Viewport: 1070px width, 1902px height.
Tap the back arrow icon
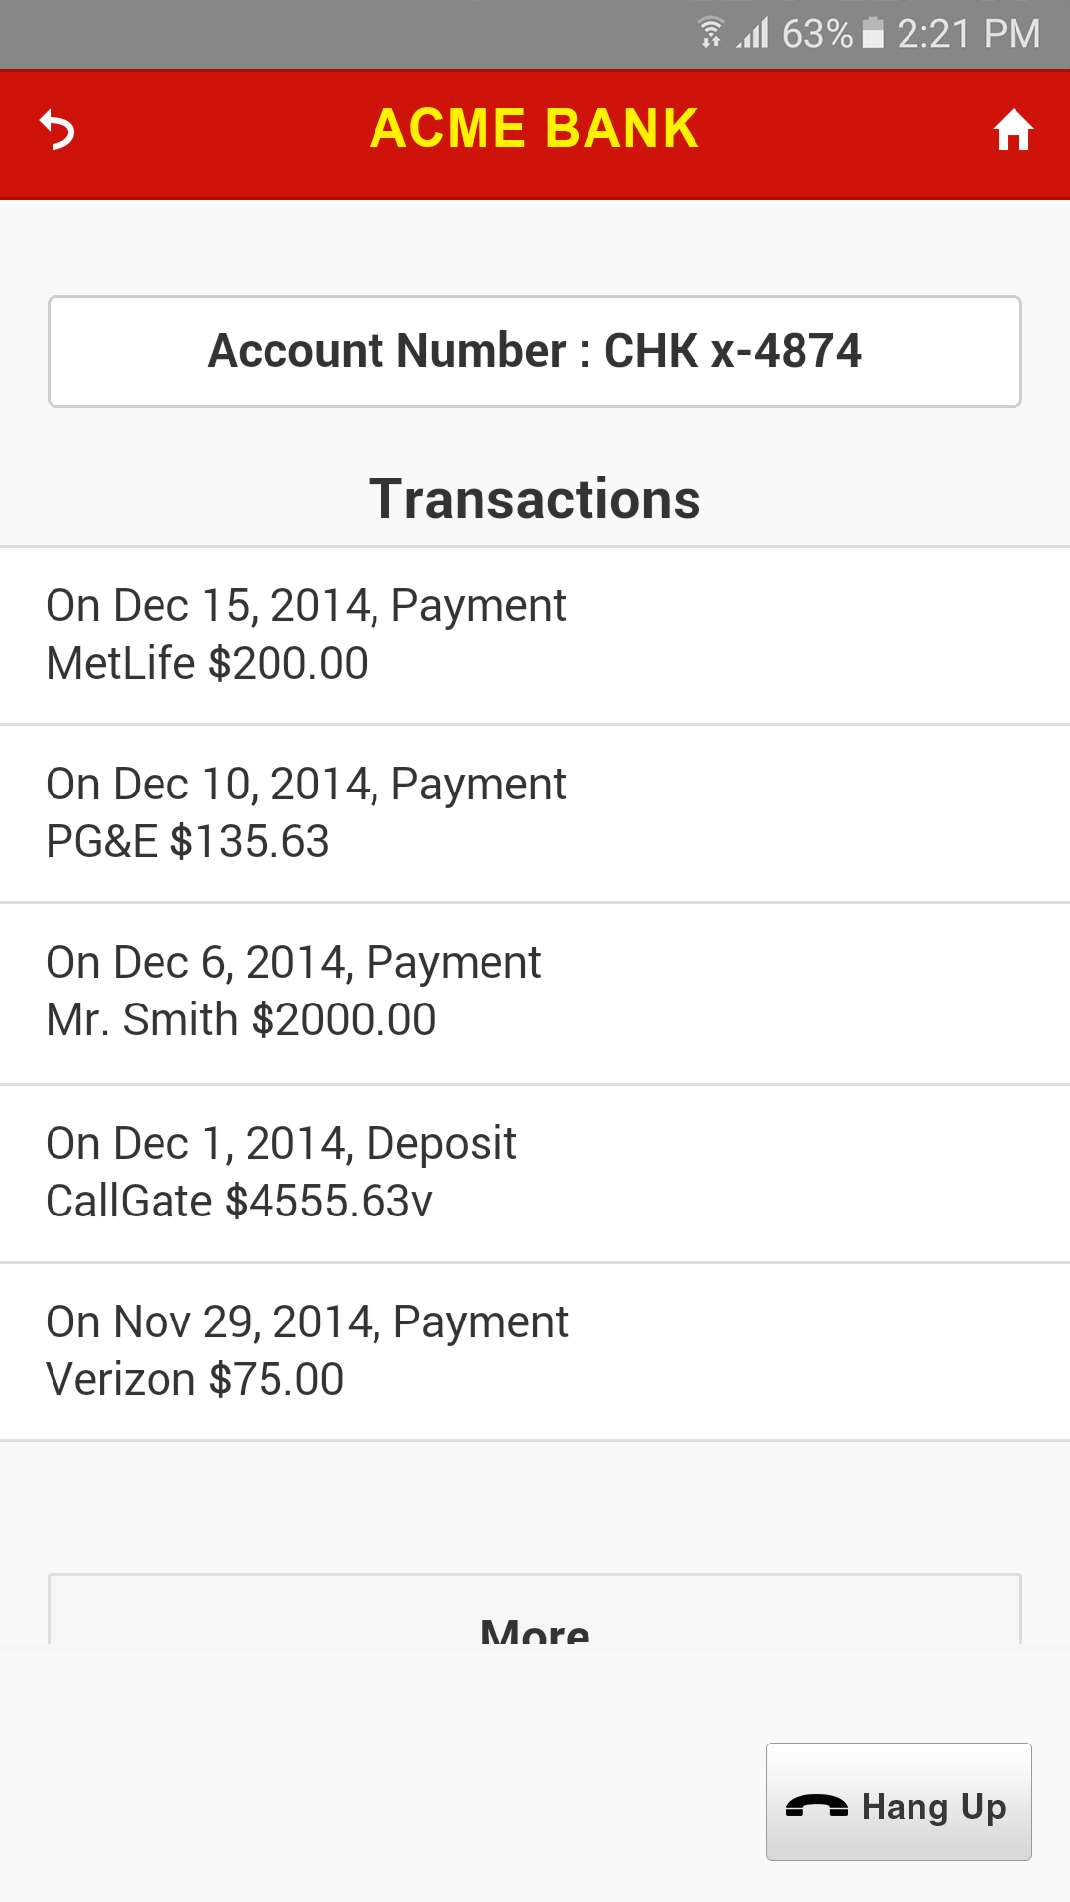pos(57,130)
